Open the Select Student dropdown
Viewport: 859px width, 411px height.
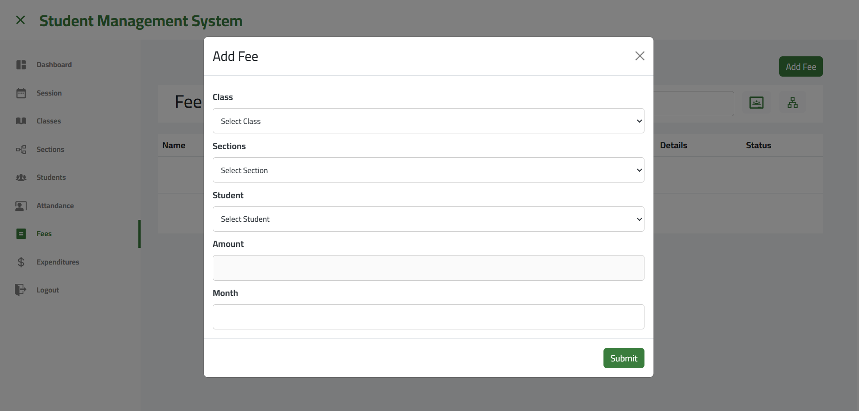point(428,219)
